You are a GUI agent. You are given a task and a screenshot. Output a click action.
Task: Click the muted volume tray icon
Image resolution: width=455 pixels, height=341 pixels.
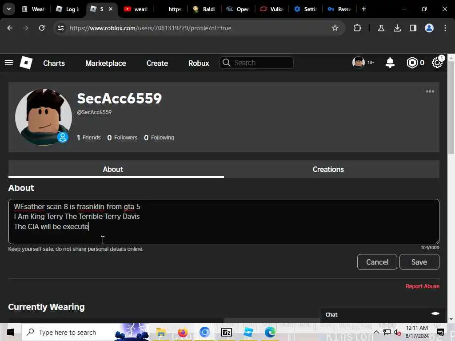point(398,332)
